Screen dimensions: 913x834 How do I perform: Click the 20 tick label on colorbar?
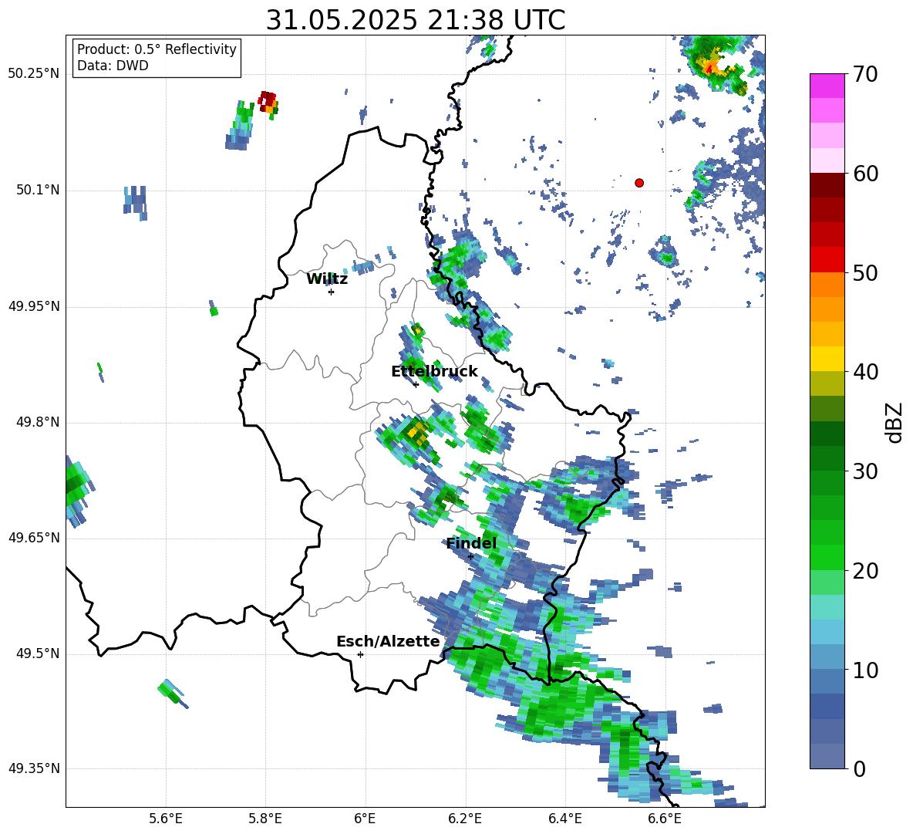coord(865,571)
